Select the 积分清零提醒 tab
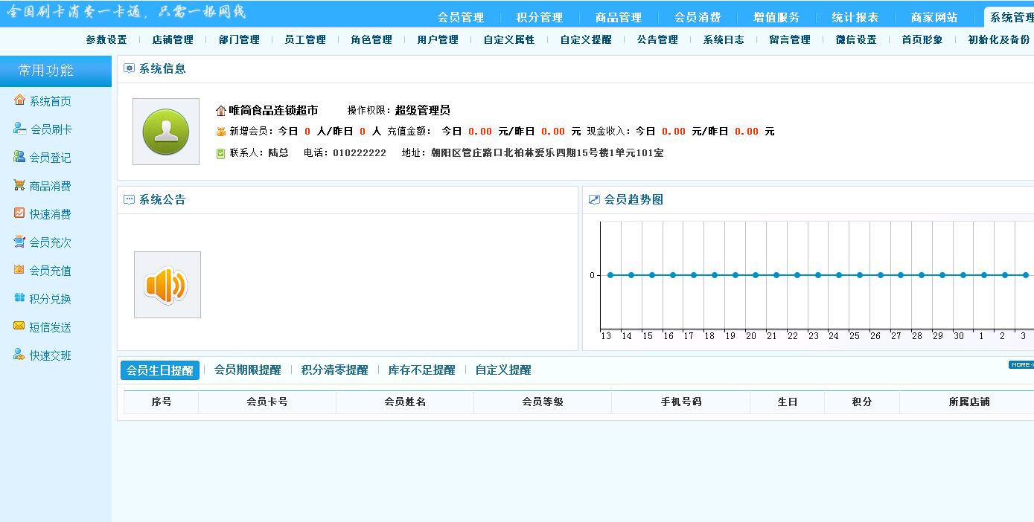The width and height of the screenshot is (1034, 522). [x=334, y=370]
